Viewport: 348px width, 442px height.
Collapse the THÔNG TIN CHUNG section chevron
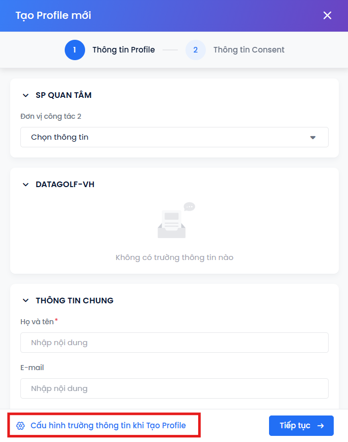click(x=25, y=301)
